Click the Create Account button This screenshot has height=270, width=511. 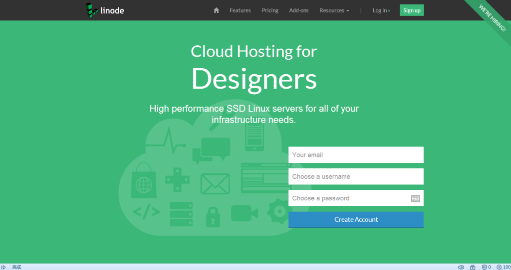tap(356, 220)
